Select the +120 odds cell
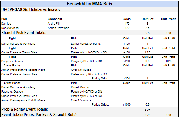Screen dimensions: 179x118 (x=127, y=44)
